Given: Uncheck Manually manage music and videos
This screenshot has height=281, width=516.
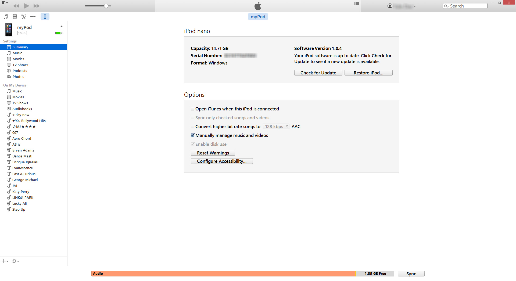Looking at the screenshot, I should pos(192,135).
